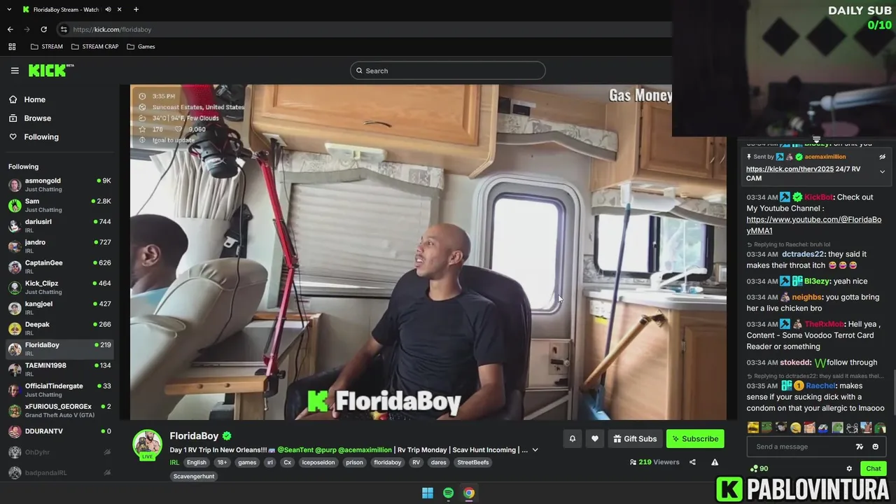
Task: Select the StreetBeefs tag
Action: [x=473, y=462]
